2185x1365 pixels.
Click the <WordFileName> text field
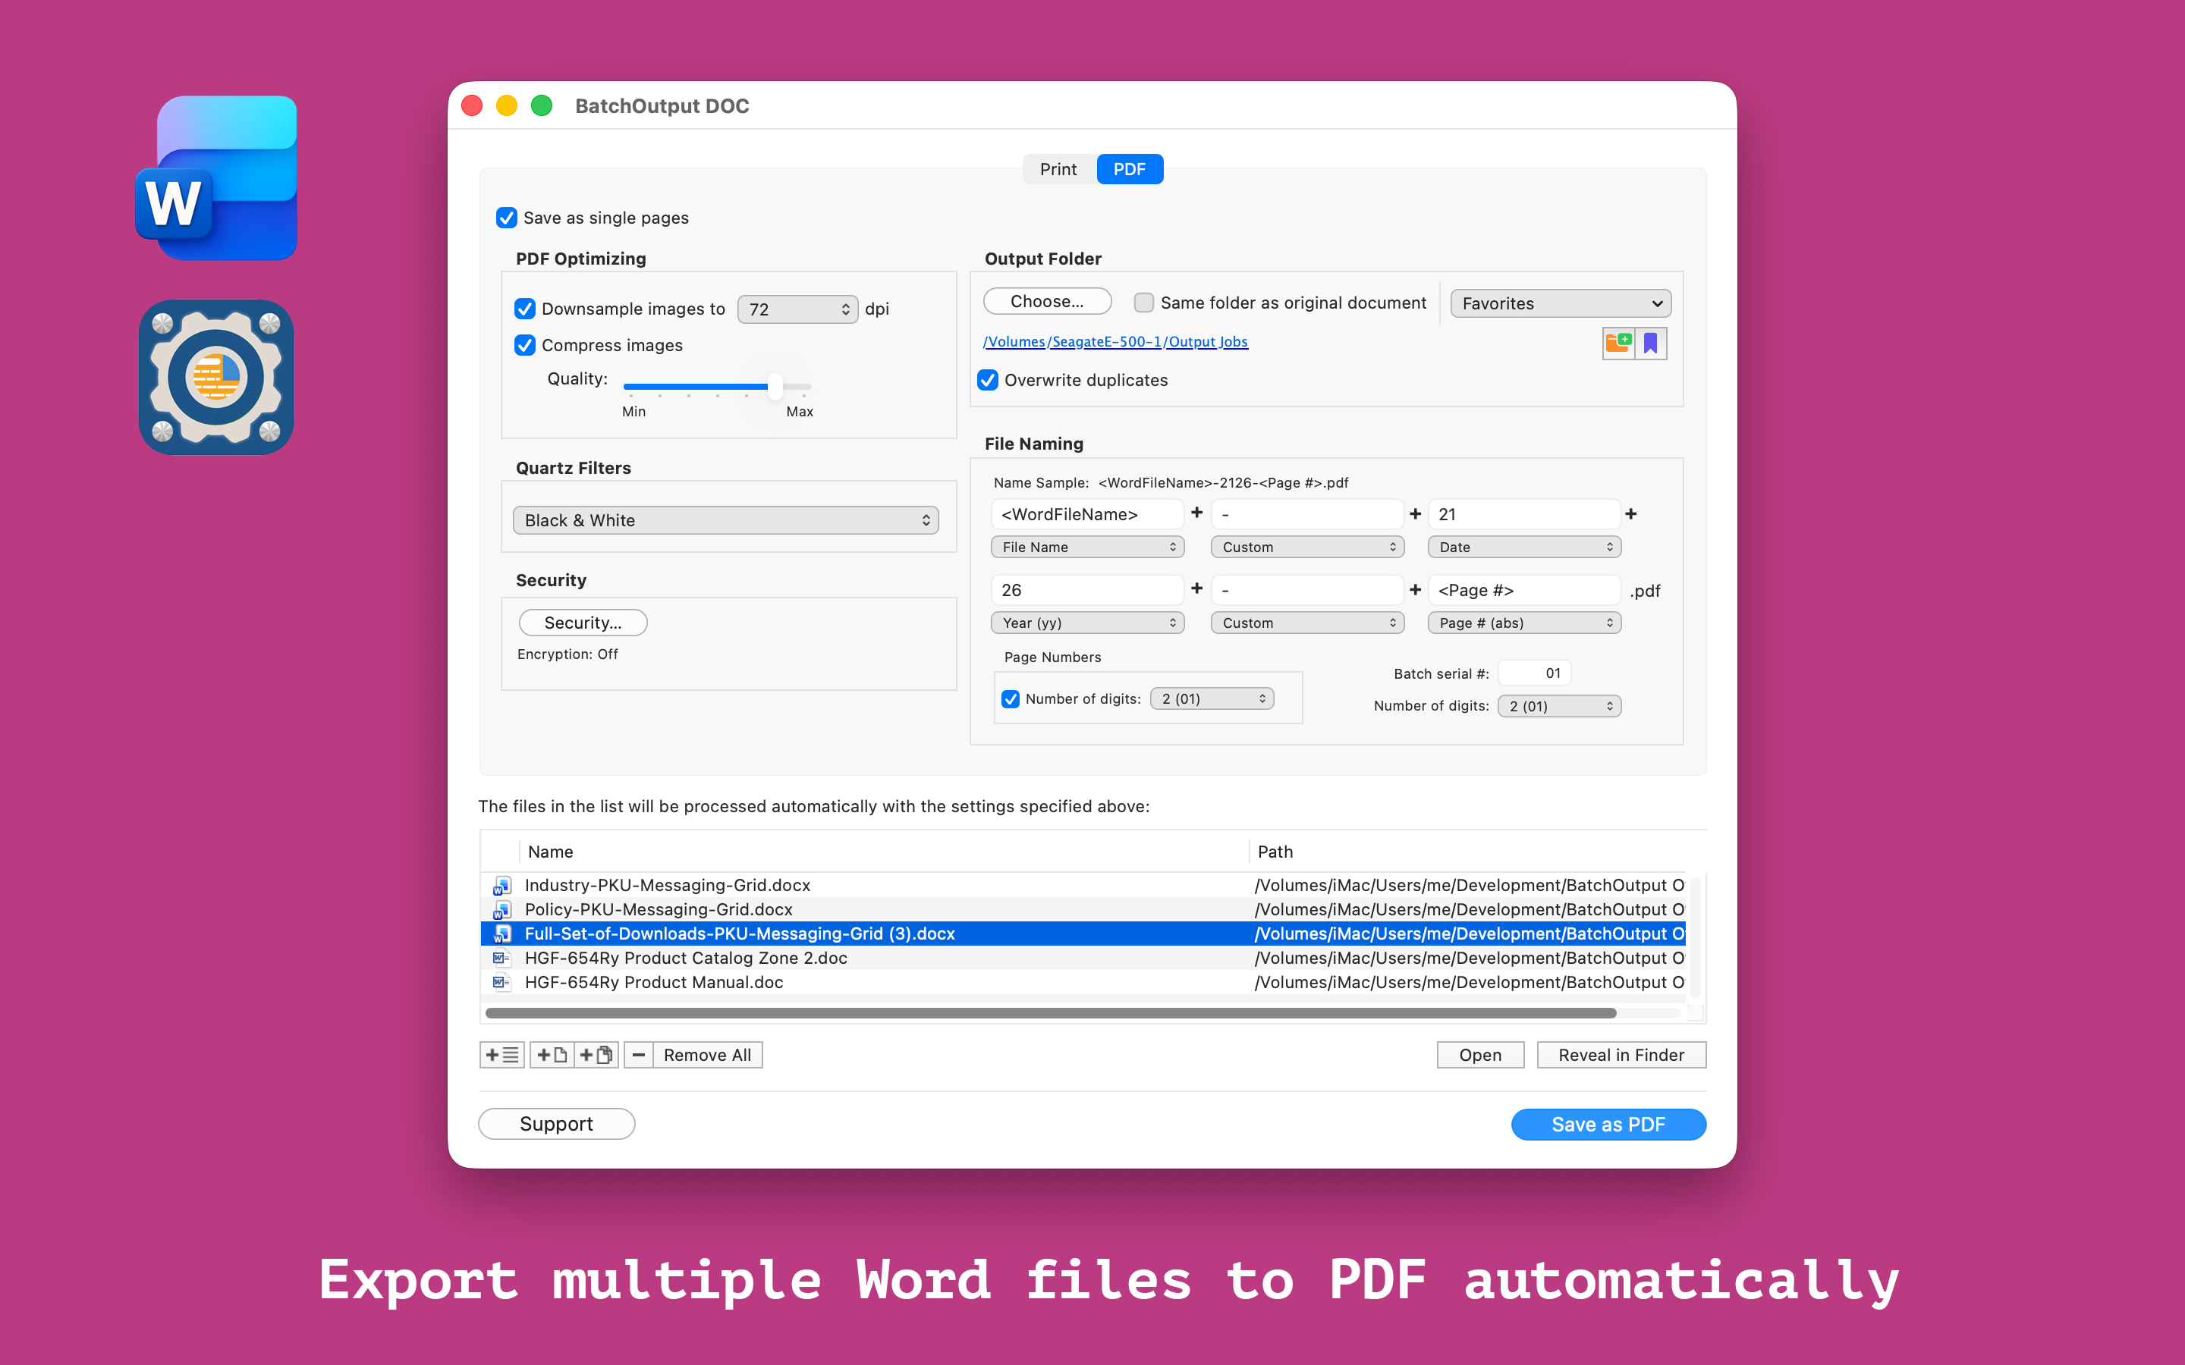[1087, 513]
